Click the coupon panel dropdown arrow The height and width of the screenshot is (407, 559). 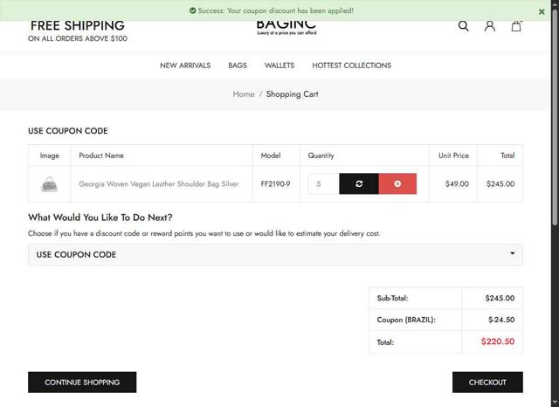coord(513,253)
